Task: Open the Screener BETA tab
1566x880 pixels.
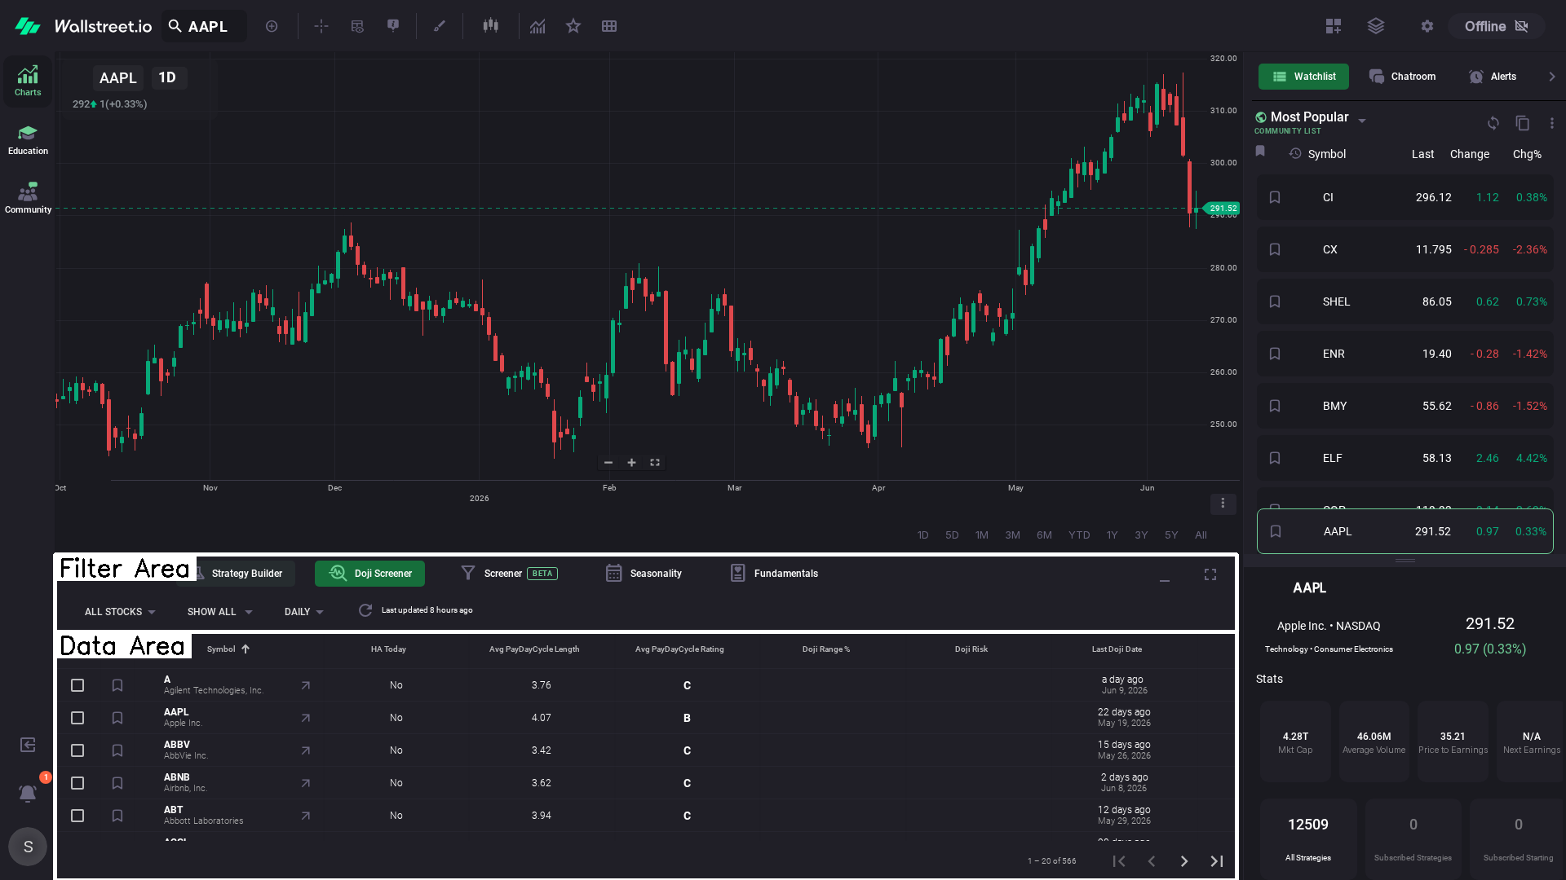Action: (x=509, y=574)
